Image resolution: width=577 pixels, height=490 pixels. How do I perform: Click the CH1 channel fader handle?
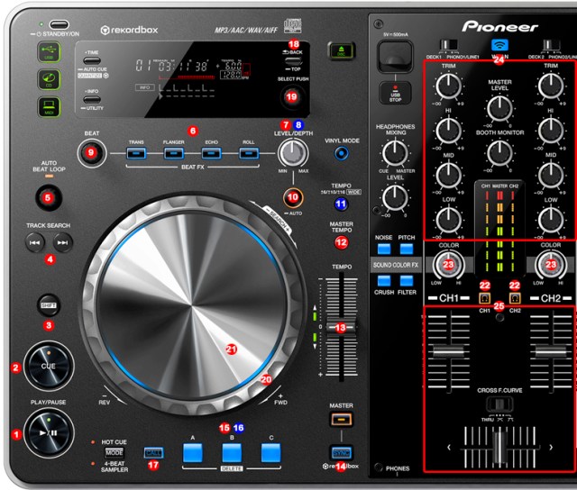(449, 351)
